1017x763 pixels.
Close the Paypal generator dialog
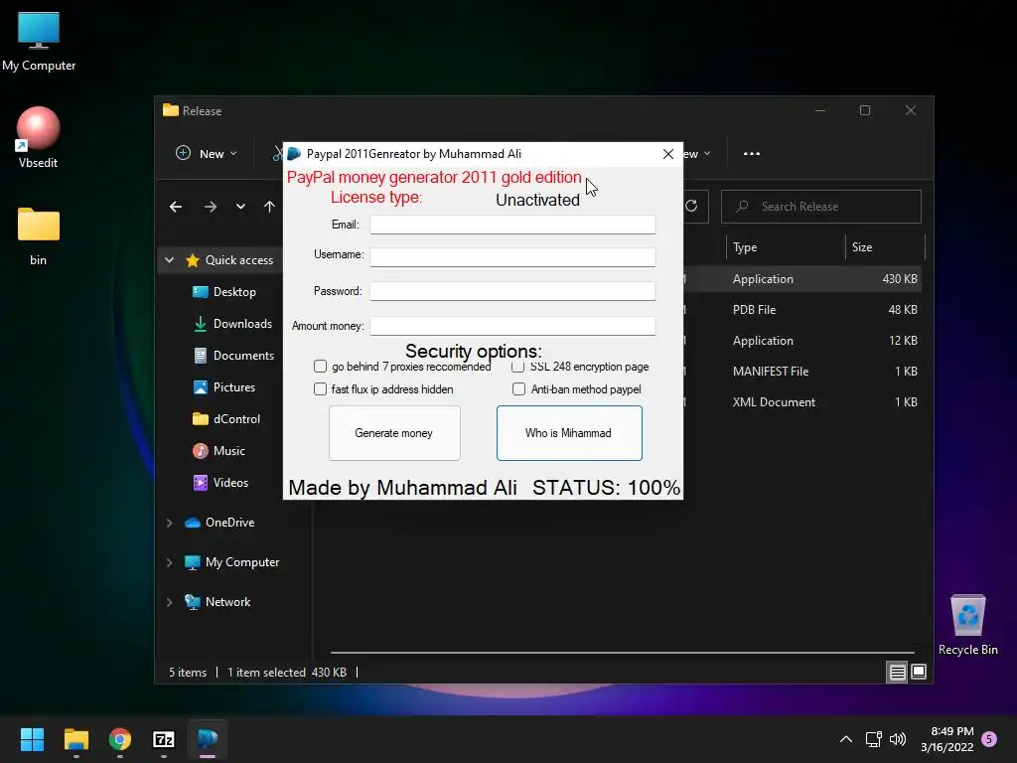668,154
